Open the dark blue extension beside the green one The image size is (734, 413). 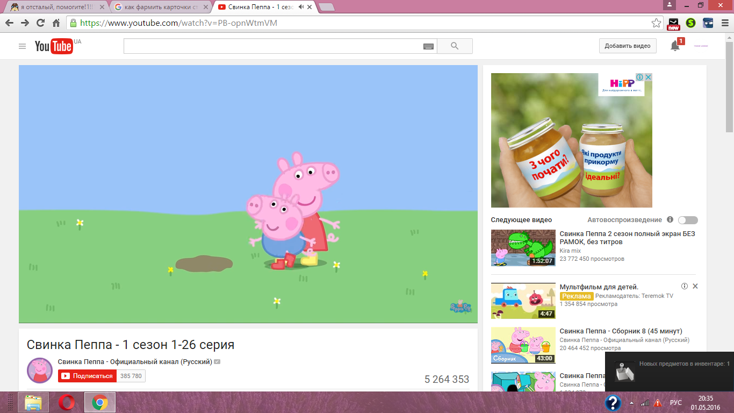[708, 23]
